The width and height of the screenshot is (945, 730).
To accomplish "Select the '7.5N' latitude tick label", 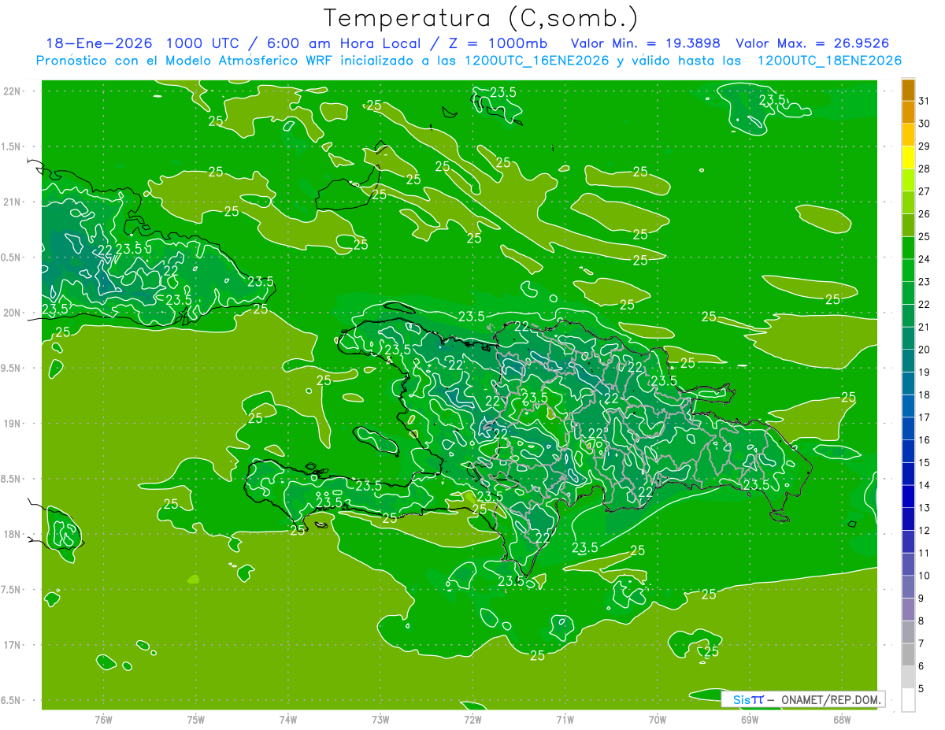I will tap(13, 590).
